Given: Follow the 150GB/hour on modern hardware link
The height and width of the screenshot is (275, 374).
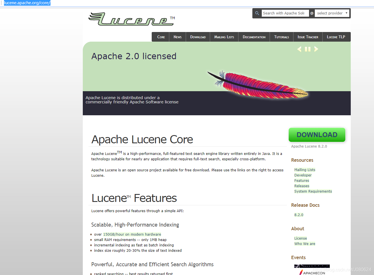Looking at the screenshot, I should point(132,234).
